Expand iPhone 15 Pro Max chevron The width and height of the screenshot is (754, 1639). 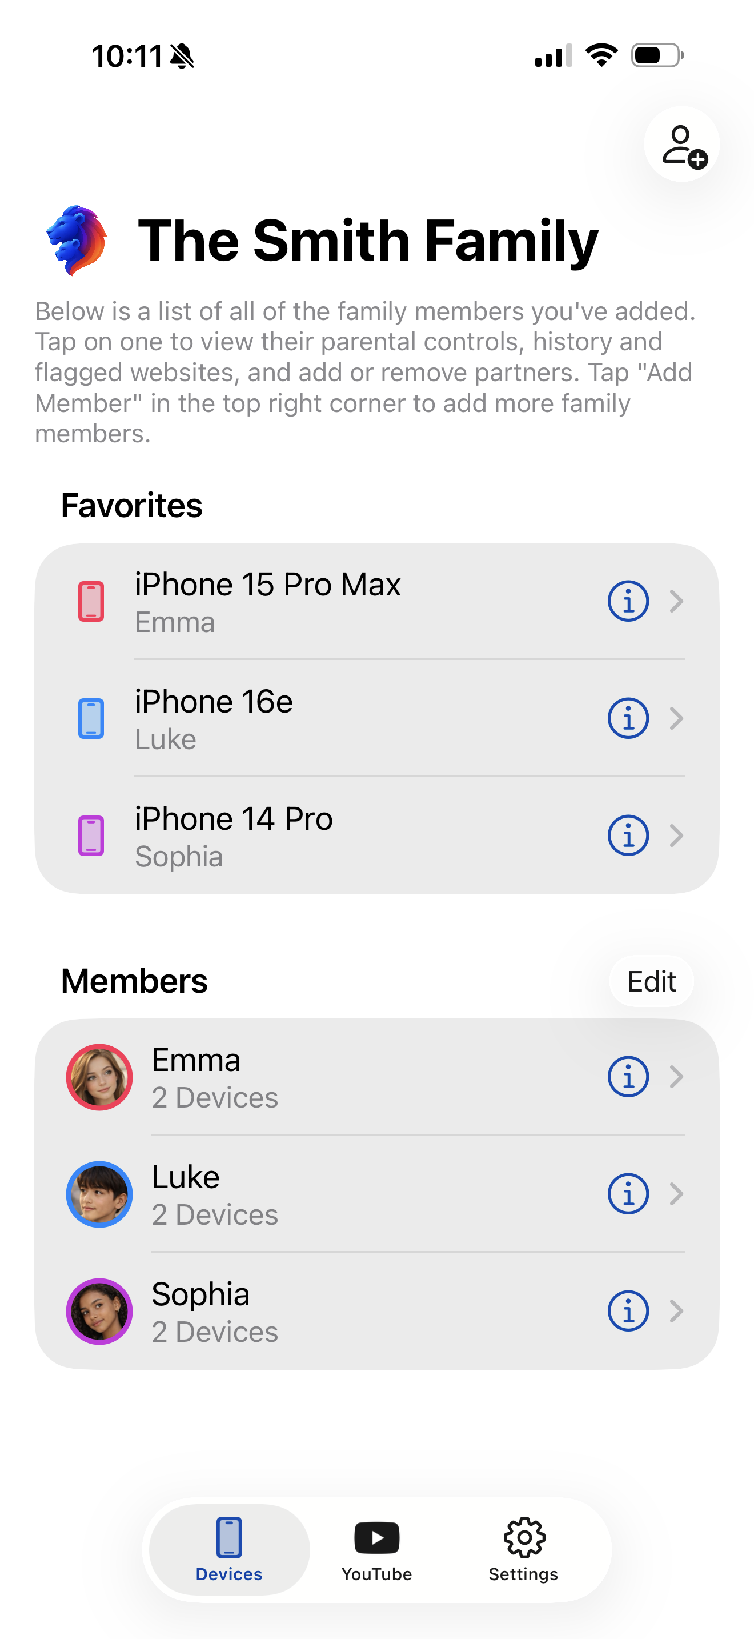[x=676, y=601]
